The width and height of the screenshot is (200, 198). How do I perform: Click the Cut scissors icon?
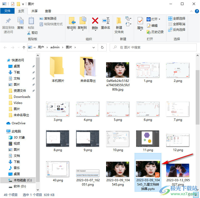pyautogui.click(x=29, y=33)
